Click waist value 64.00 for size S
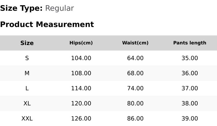Viewport: 217px width, 126px height. coord(135,58)
